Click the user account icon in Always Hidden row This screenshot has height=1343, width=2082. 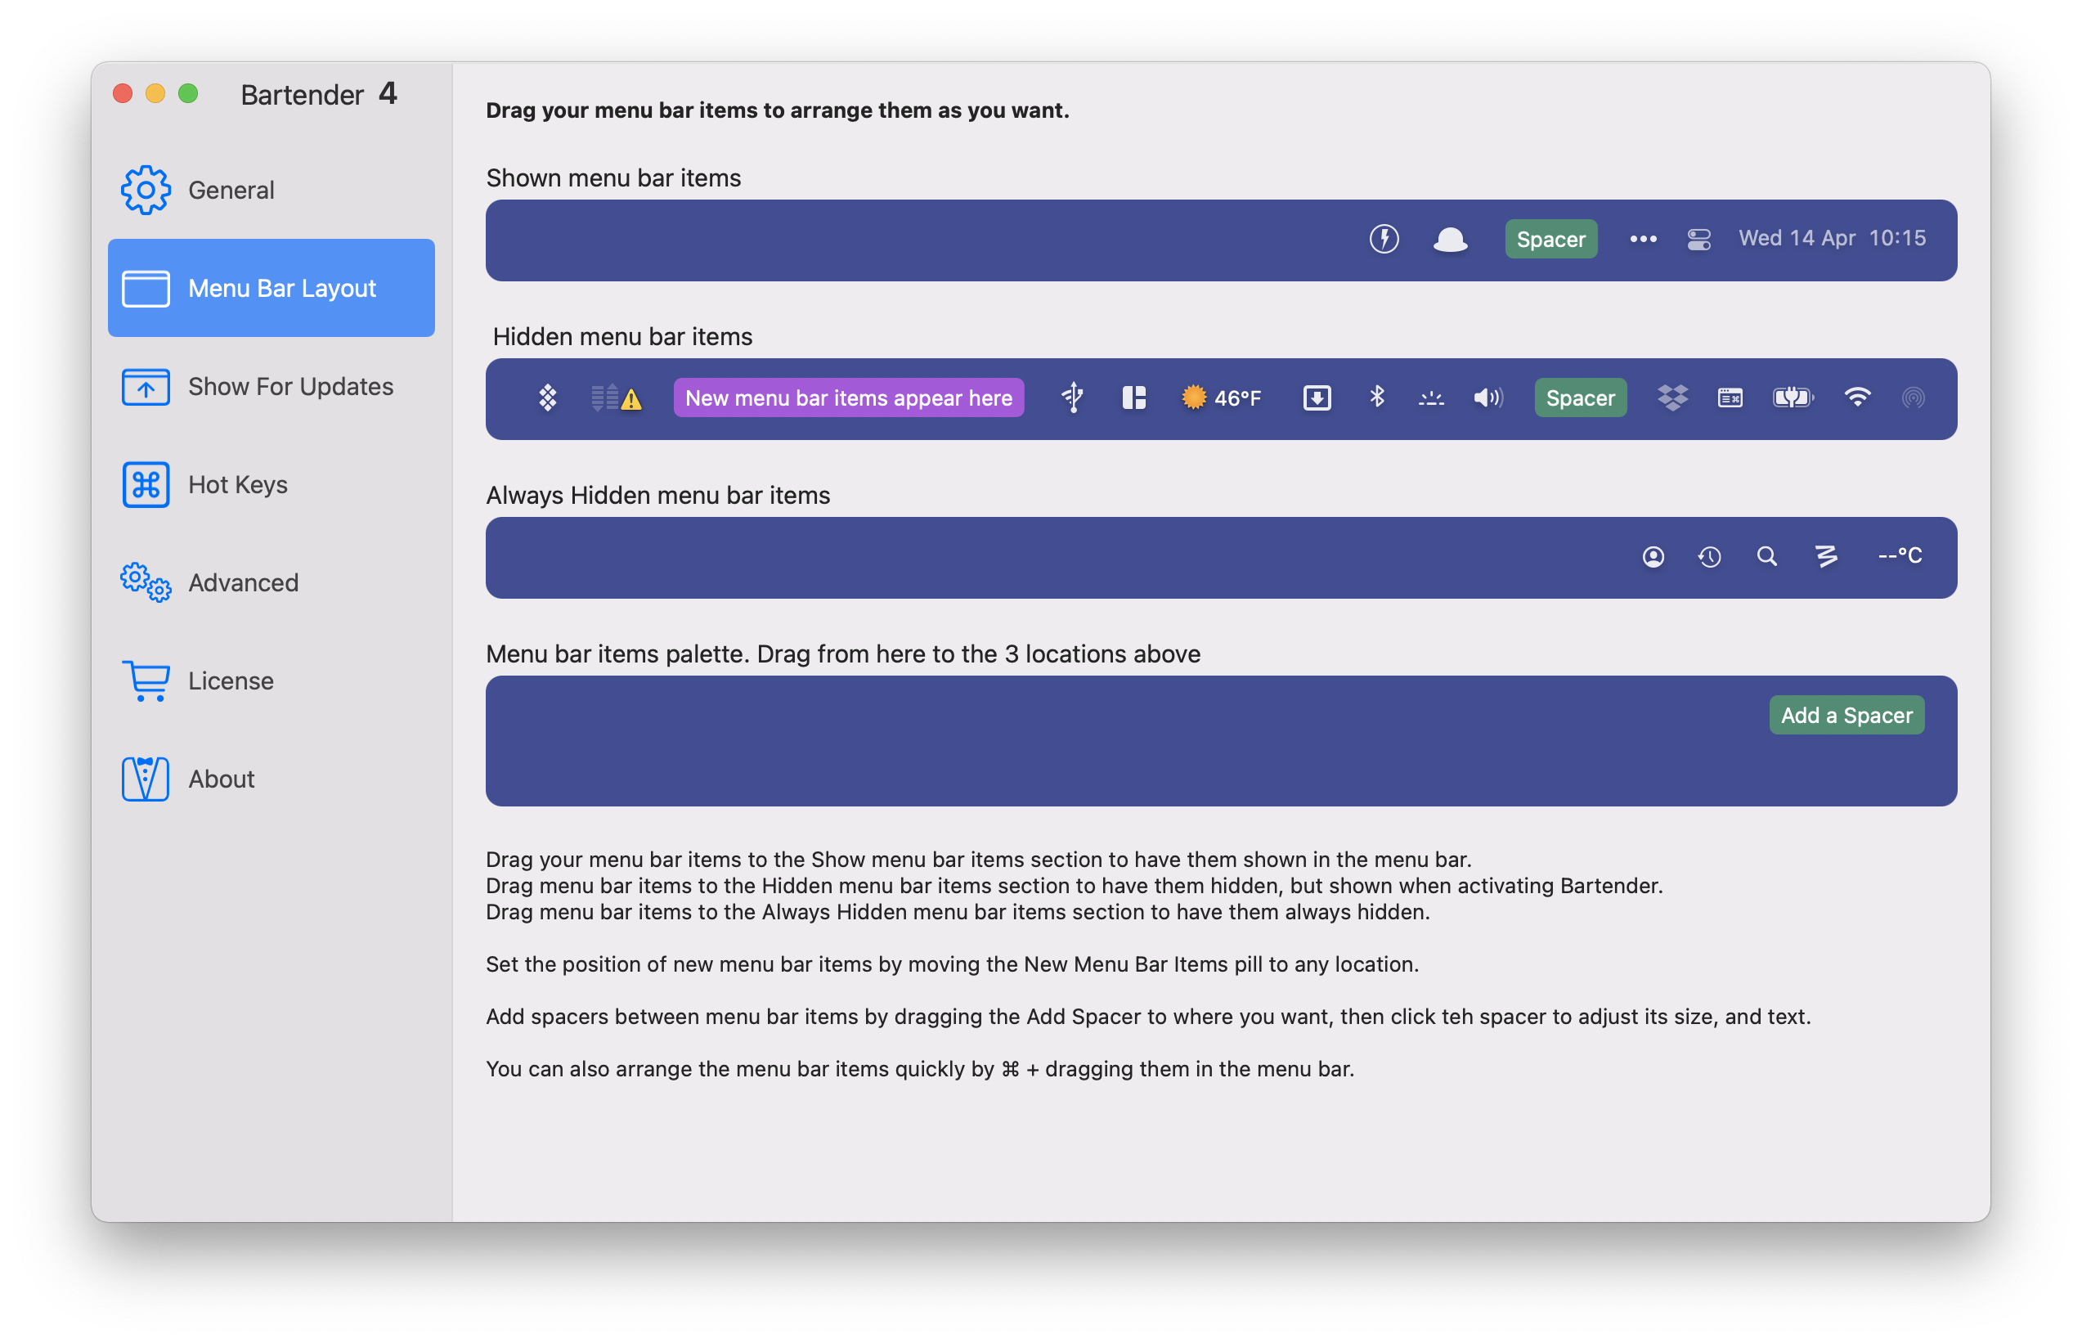click(x=1654, y=556)
